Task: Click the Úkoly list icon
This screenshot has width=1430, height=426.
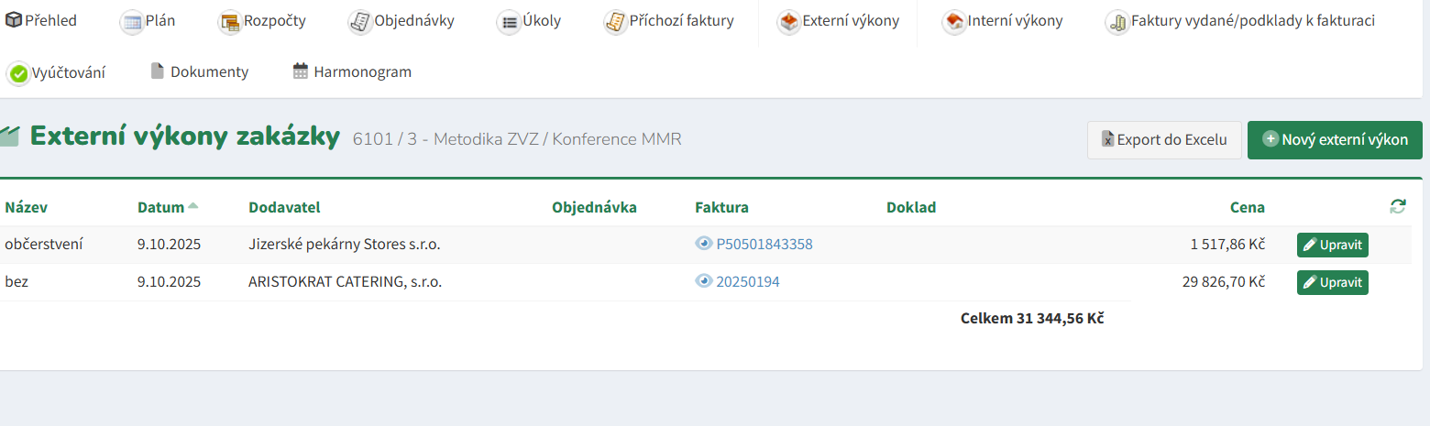Action: tap(509, 22)
